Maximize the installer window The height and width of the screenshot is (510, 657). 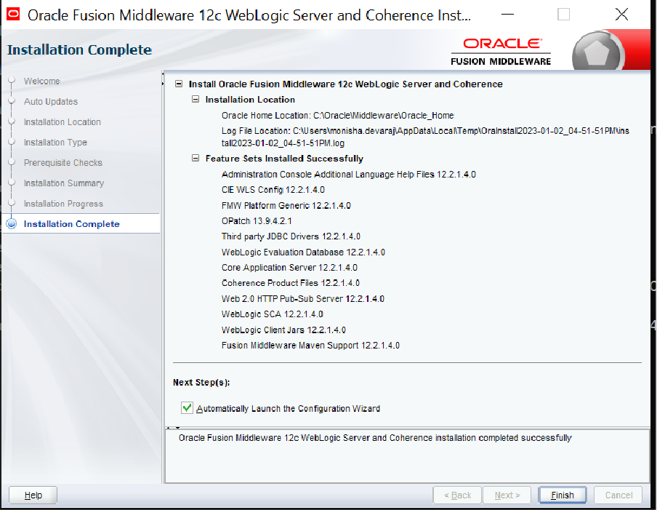pyautogui.click(x=563, y=15)
